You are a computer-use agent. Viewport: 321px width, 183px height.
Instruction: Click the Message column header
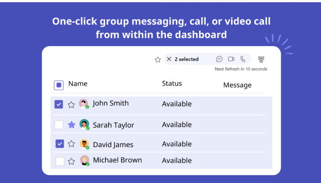[237, 85]
